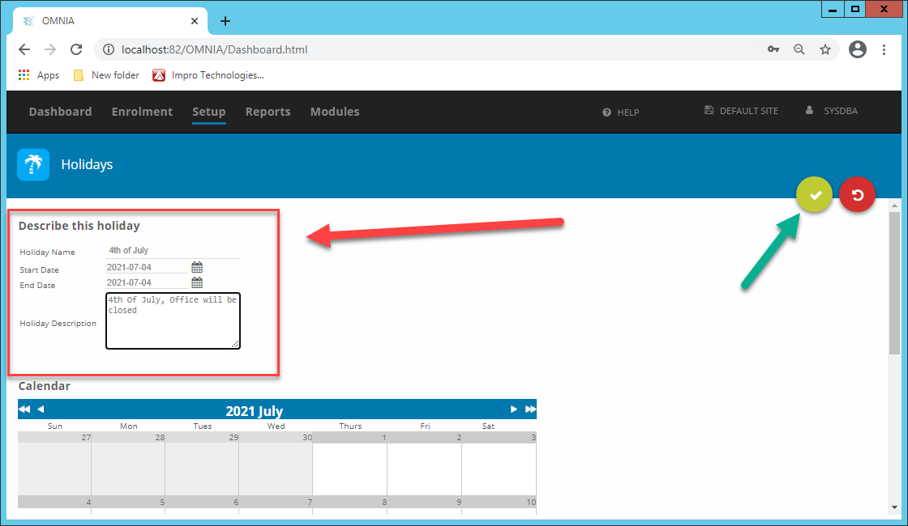Go to previous year in calendar
The width and height of the screenshot is (908, 526).
(24, 409)
